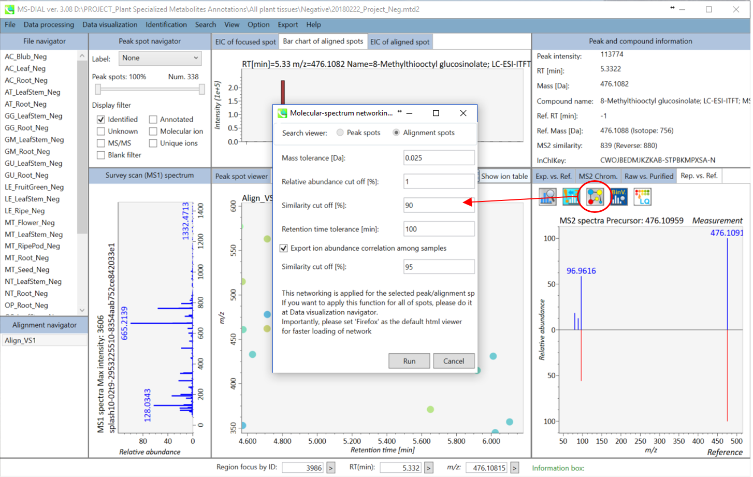Viewport: 753px width, 477px height.
Task: Select GM_Root_Neg in file navigator
Action: coord(27,152)
